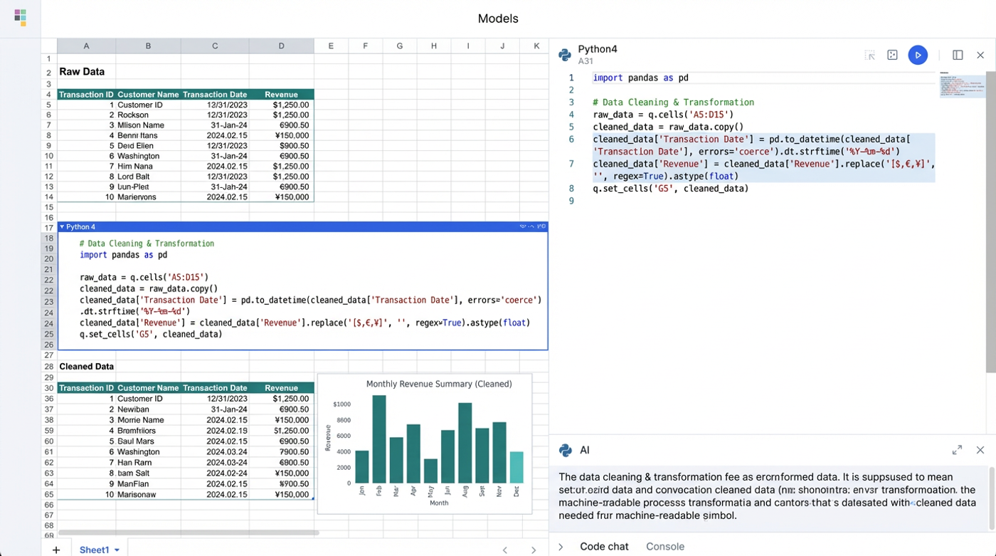Click the Raw Data Revenue column header
Image resolution: width=996 pixels, height=556 pixels.
click(x=281, y=95)
